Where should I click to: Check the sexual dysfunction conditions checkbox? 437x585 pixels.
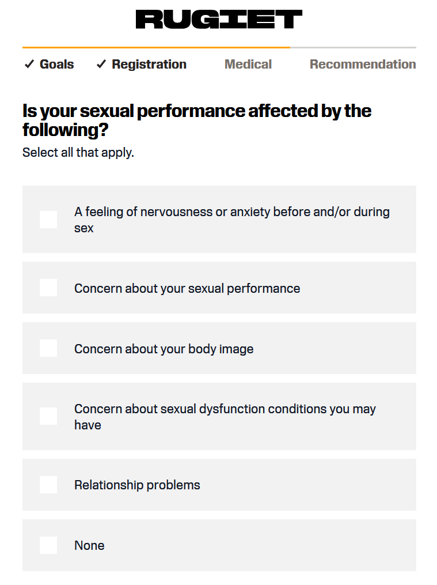point(48,416)
